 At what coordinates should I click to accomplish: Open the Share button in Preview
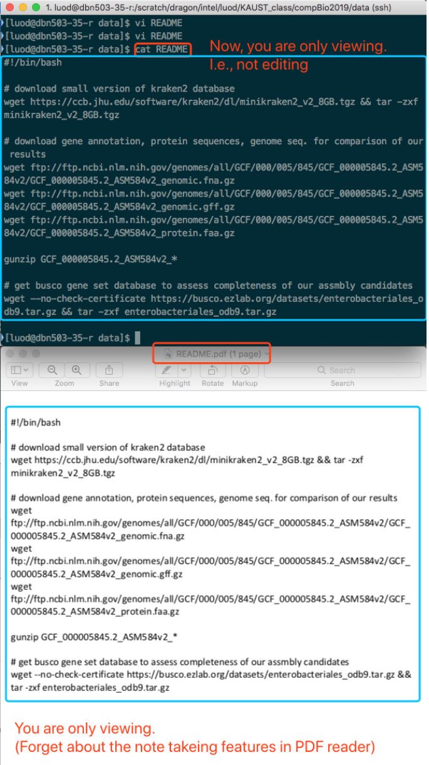point(109,370)
